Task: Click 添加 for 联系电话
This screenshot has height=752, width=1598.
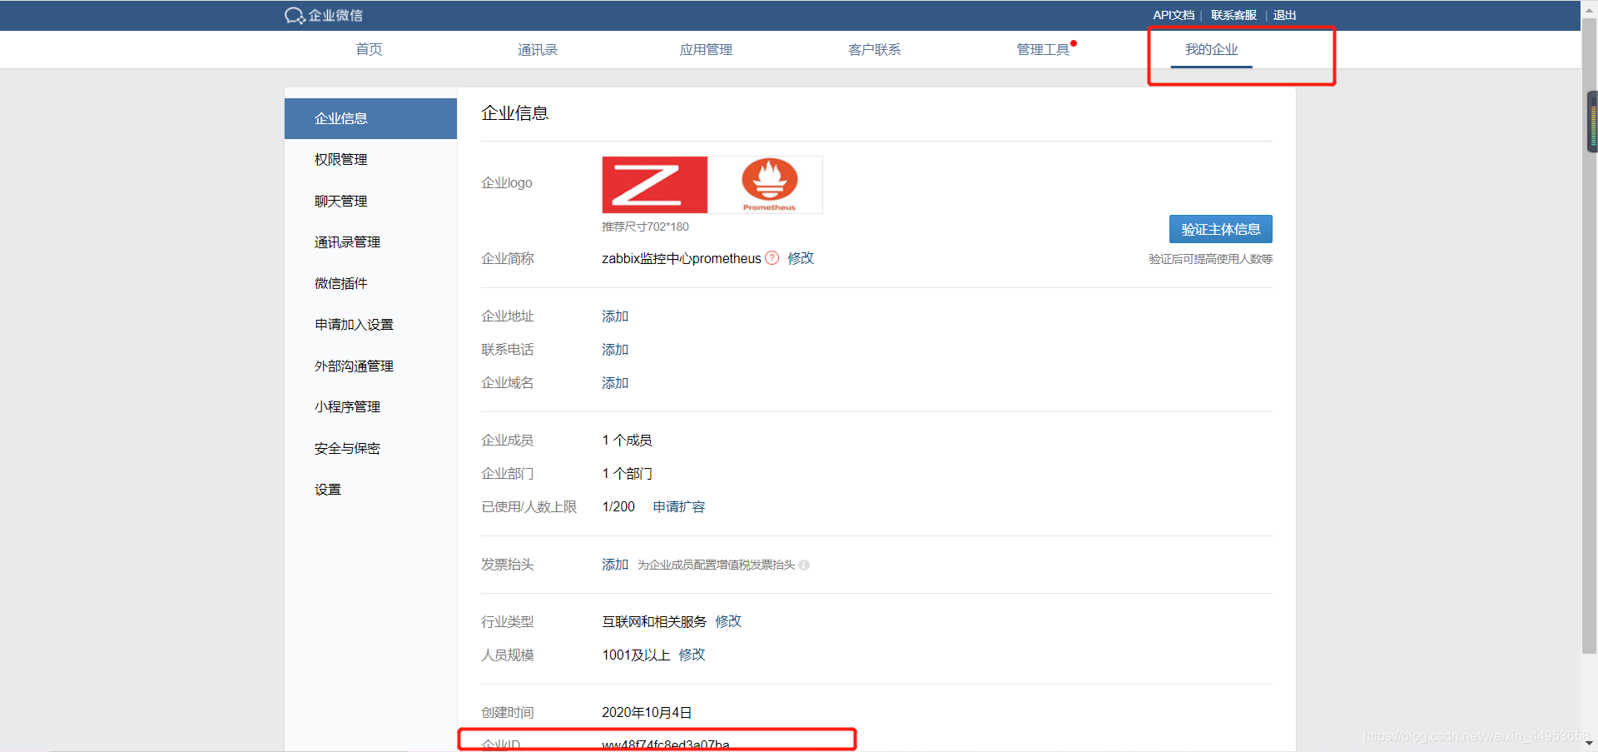Action: click(x=615, y=349)
